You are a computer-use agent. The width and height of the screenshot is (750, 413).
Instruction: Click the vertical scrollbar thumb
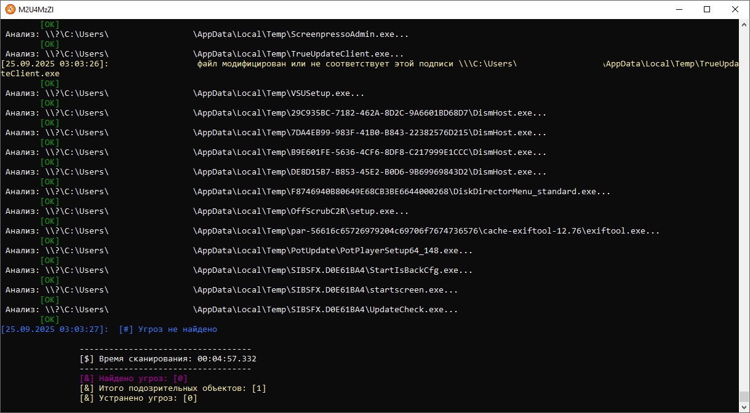click(x=744, y=396)
